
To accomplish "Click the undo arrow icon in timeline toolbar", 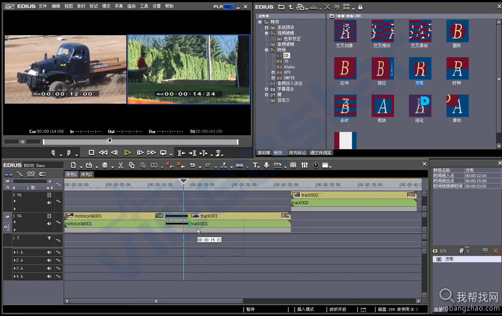I will [192, 165].
